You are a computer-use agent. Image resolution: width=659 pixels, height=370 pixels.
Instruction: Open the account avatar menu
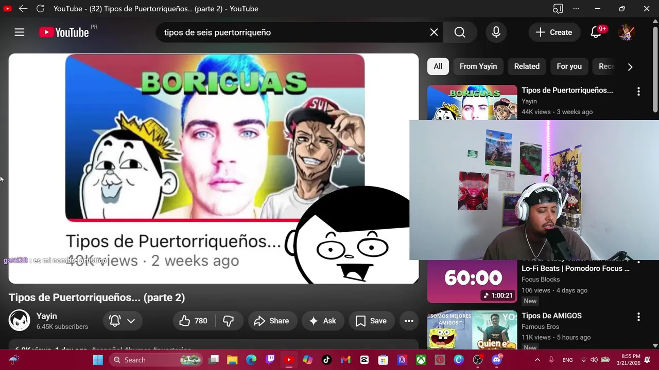pyautogui.click(x=626, y=32)
